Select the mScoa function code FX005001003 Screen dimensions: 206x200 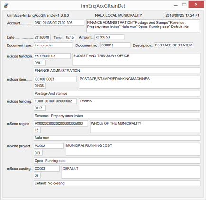click(x=52, y=56)
